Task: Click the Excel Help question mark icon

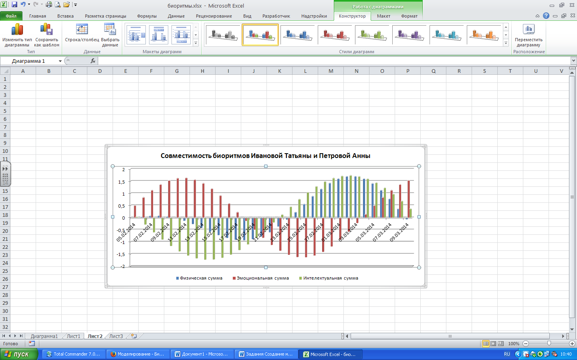Action: [x=546, y=16]
